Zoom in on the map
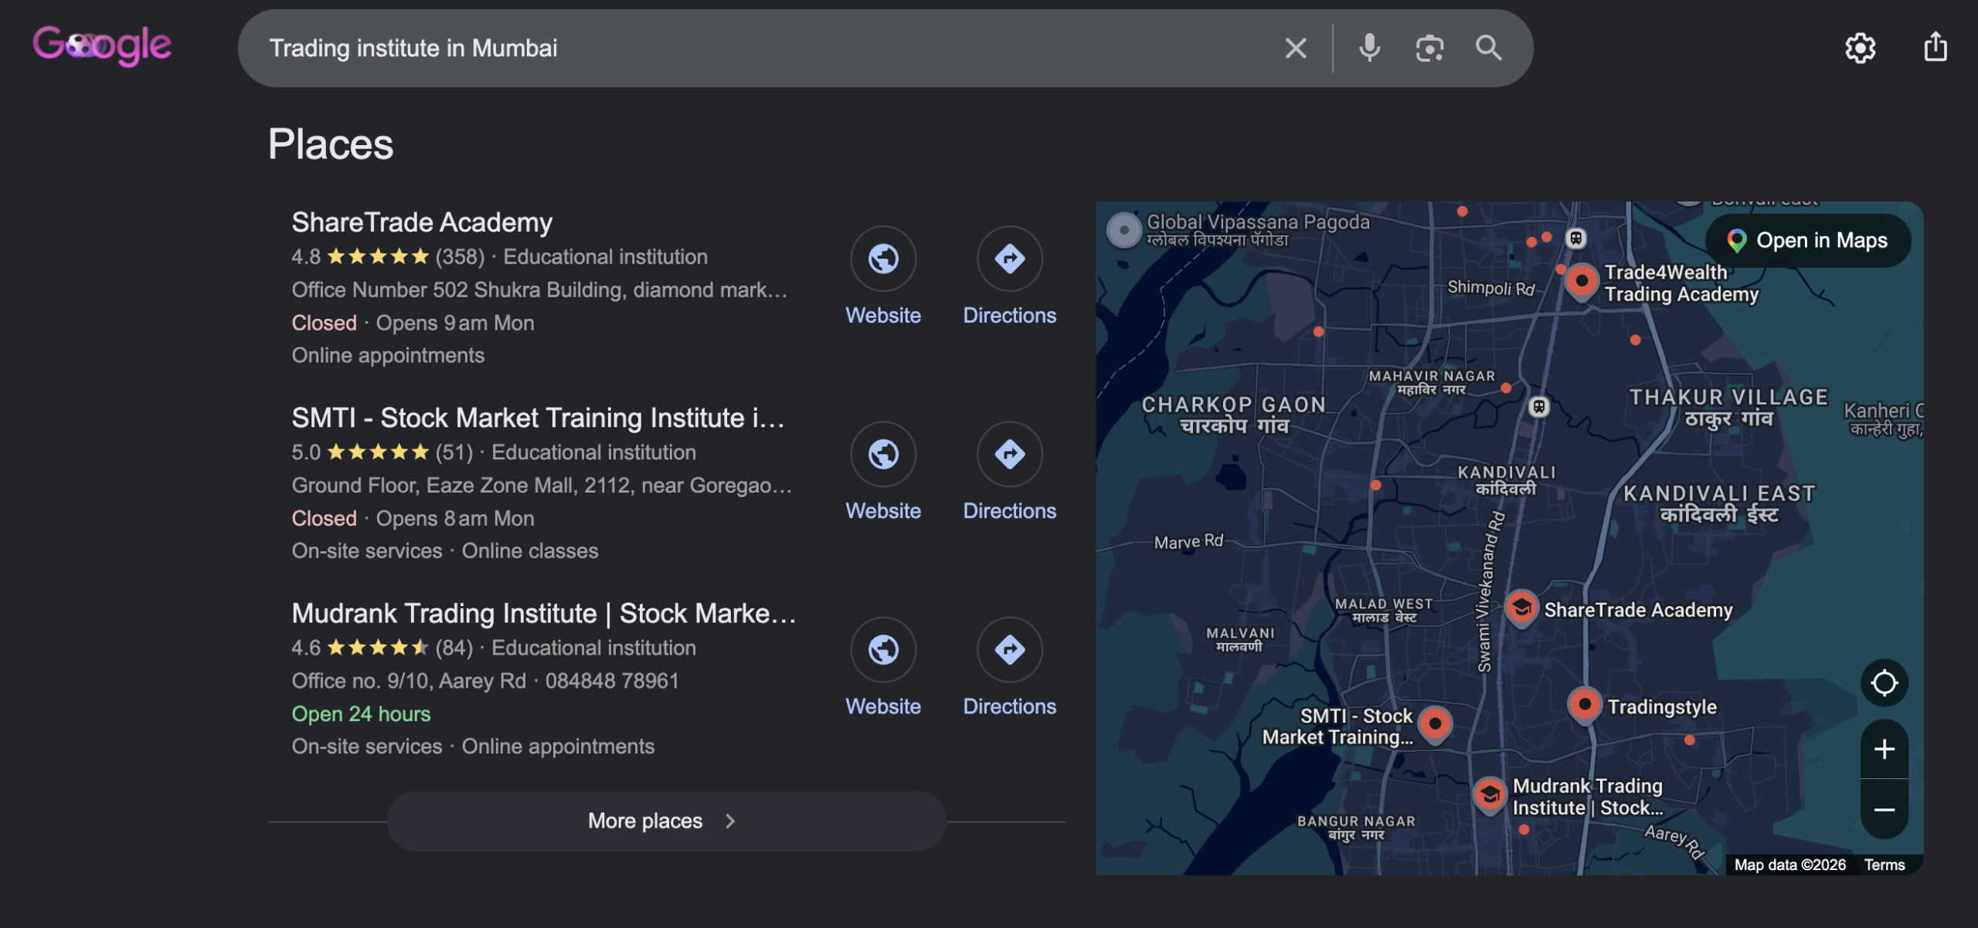The image size is (1978, 928). pos(1884,748)
